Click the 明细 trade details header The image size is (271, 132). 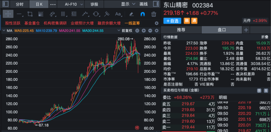223,97
